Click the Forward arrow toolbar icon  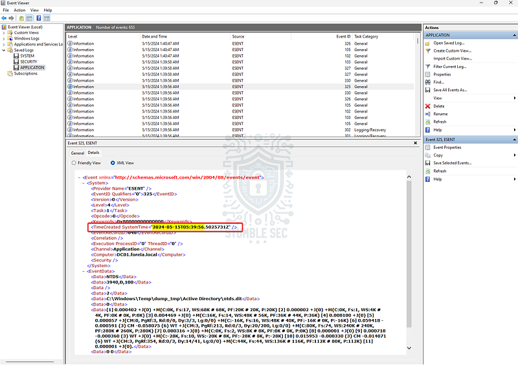tap(12, 18)
